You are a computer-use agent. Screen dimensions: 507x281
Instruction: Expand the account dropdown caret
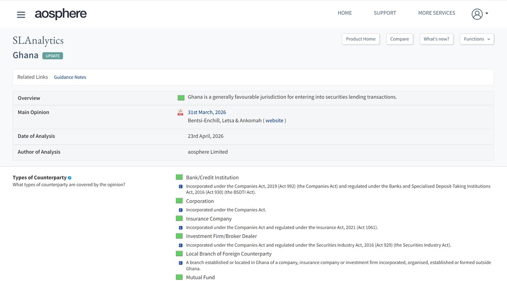[x=487, y=14]
